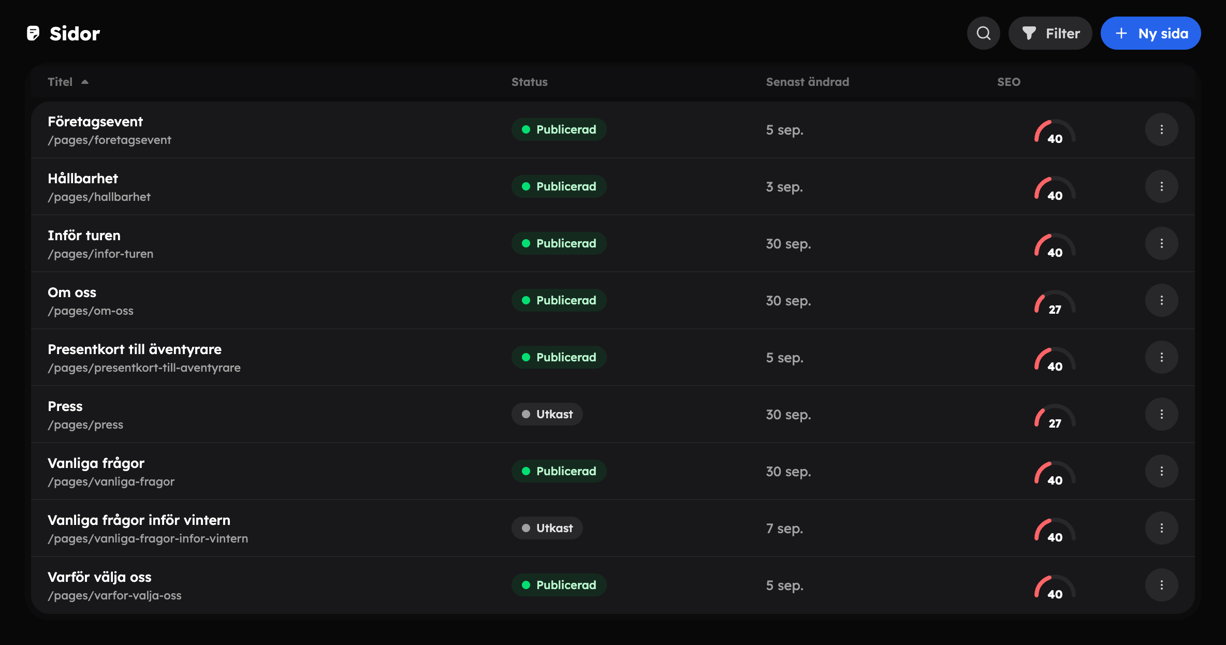1226x645 pixels.
Task: Open the more options menu for Varför välja oss
Action: point(1161,585)
